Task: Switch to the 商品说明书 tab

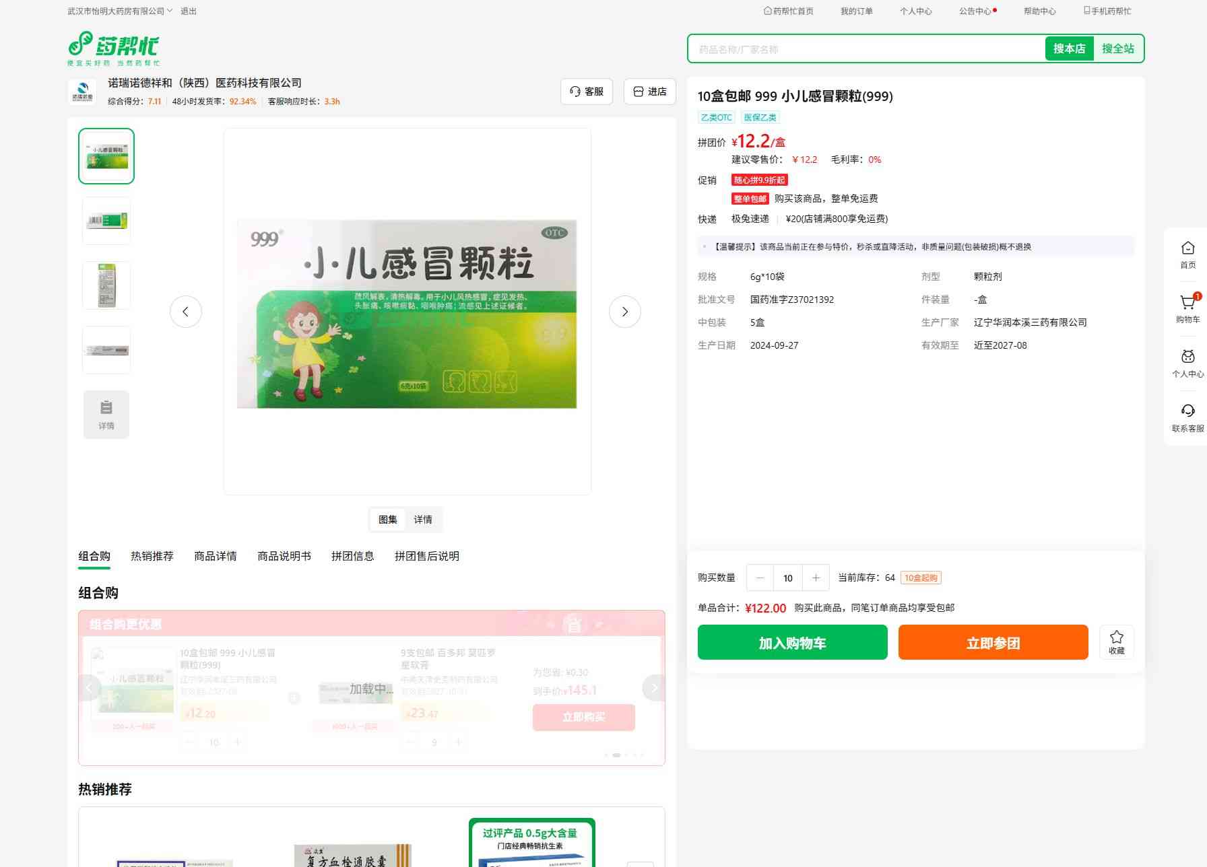Action: pos(284,556)
